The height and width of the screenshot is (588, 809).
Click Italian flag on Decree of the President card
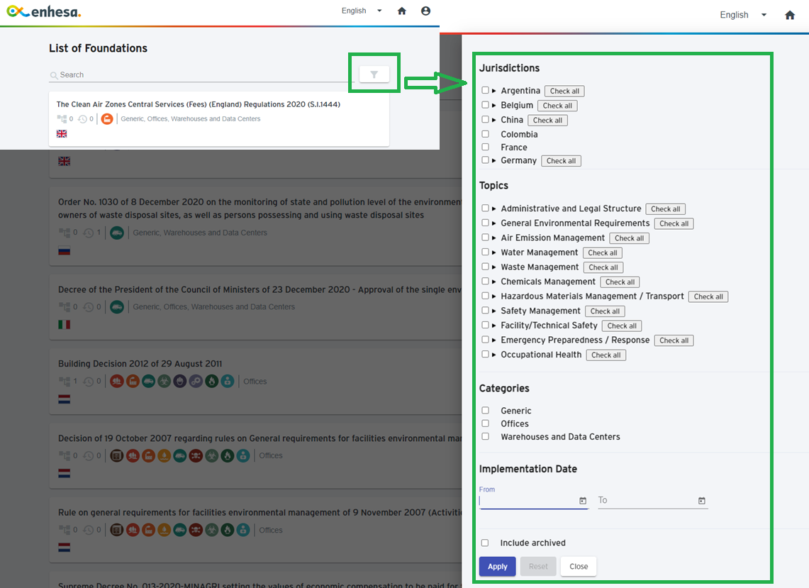[x=64, y=325]
